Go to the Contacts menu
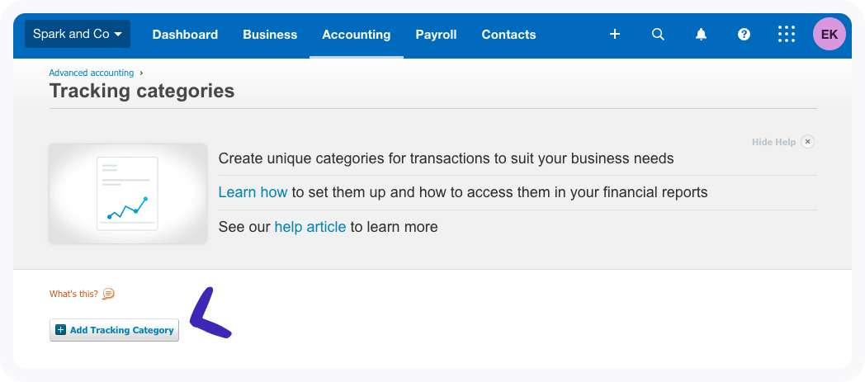The width and height of the screenshot is (865, 382). pyautogui.click(x=508, y=35)
